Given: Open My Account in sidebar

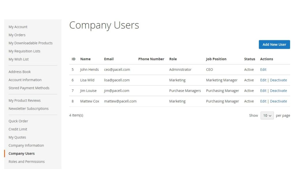Looking at the screenshot, I should [x=18, y=27].
